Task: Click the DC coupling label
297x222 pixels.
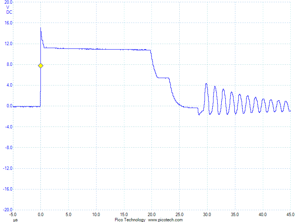Action: coord(9,12)
